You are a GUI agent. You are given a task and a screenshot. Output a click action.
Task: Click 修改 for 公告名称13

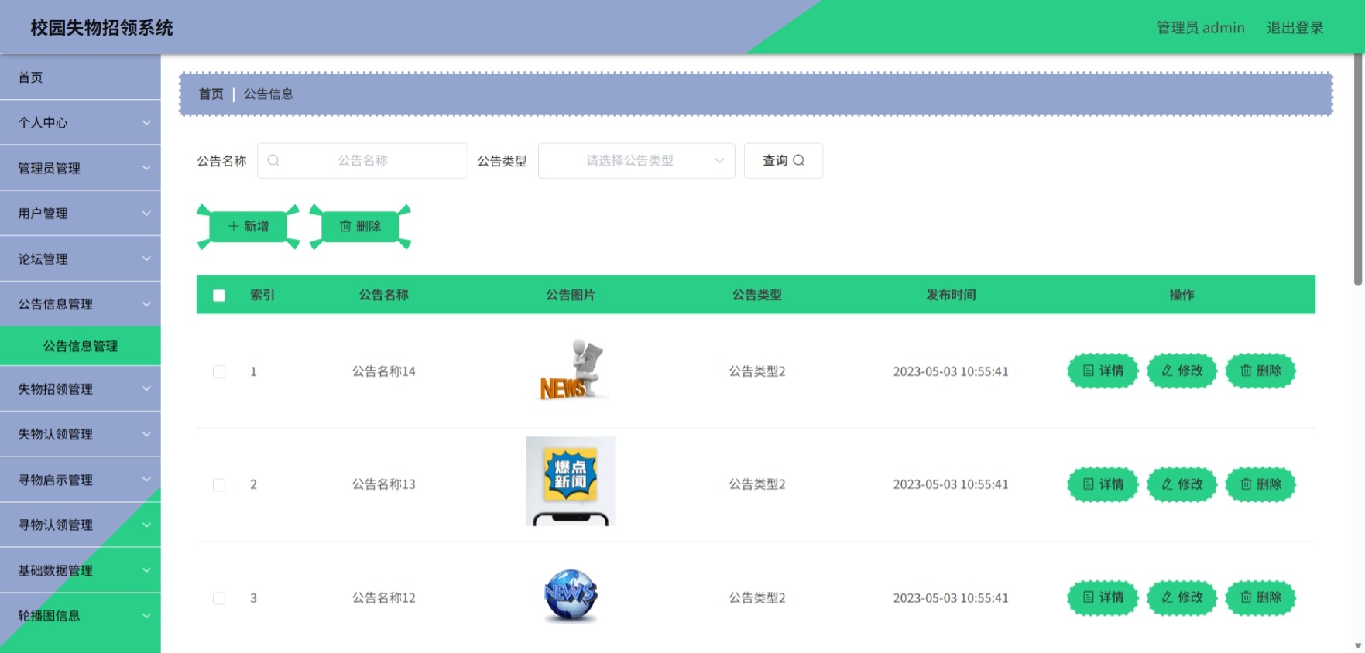pyautogui.click(x=1182, y=484)
